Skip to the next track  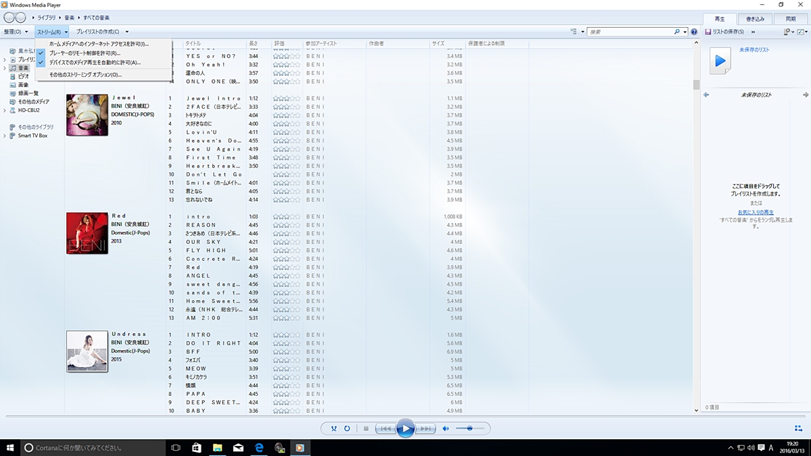[425, 428]
